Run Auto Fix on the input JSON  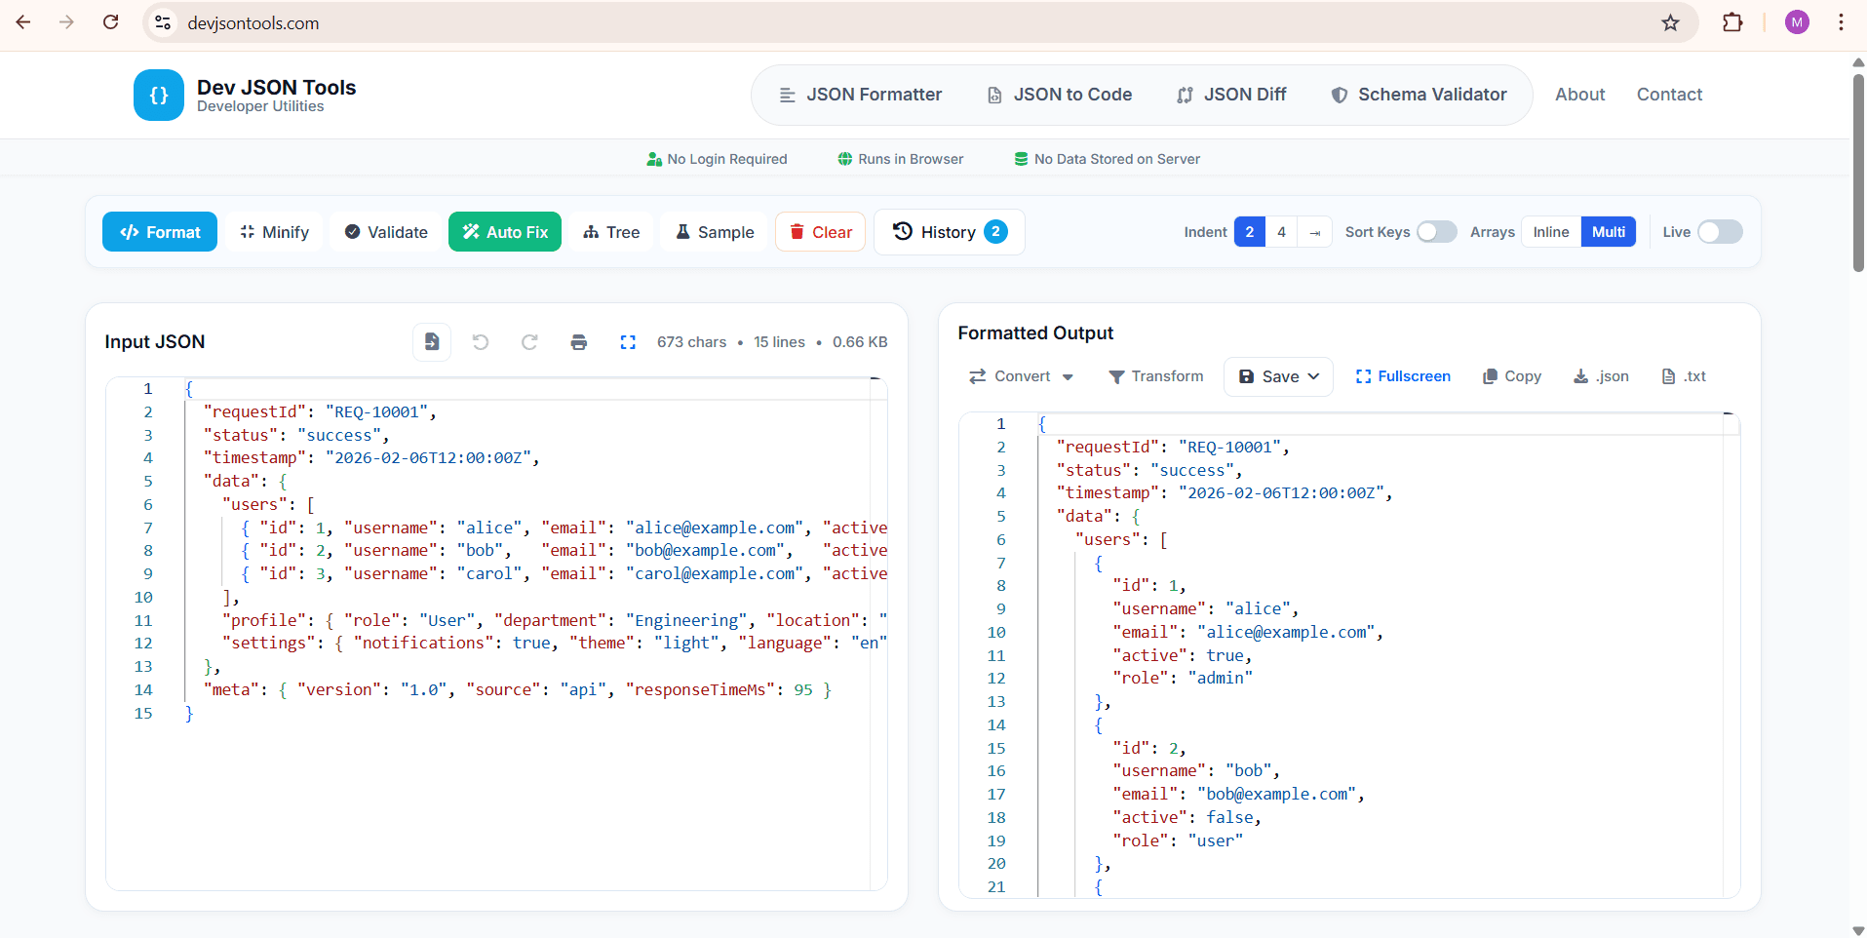504,231
